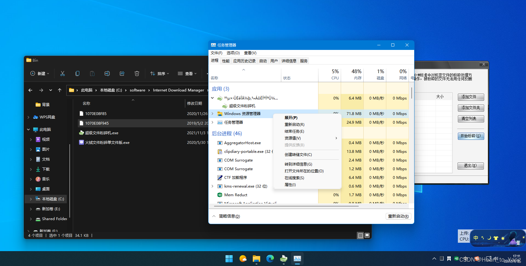Screen dimensions: 526x266
Task: Click the Cut scissors icon in Explorer toolbar
Action: point(63,73)
